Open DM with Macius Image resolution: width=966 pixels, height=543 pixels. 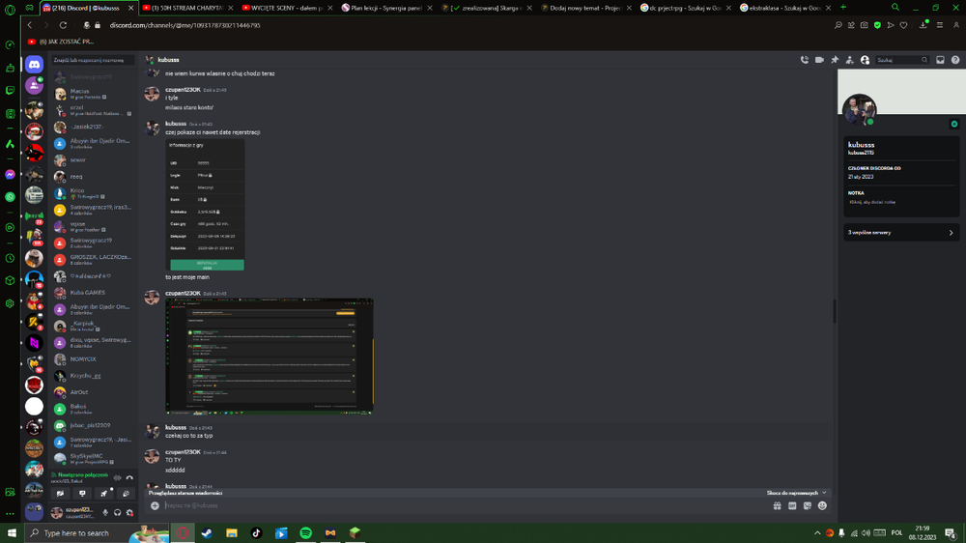(x=94, y=94)
